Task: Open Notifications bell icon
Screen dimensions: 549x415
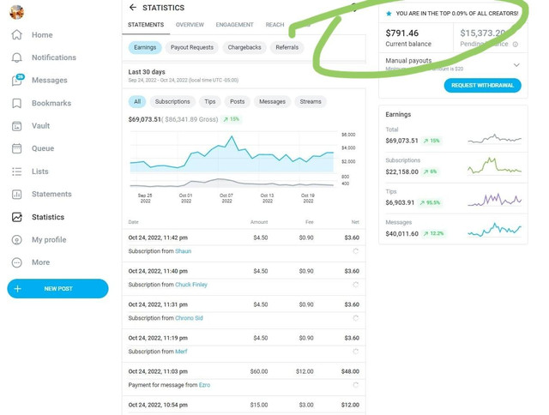Action: [x=17, y=57]
